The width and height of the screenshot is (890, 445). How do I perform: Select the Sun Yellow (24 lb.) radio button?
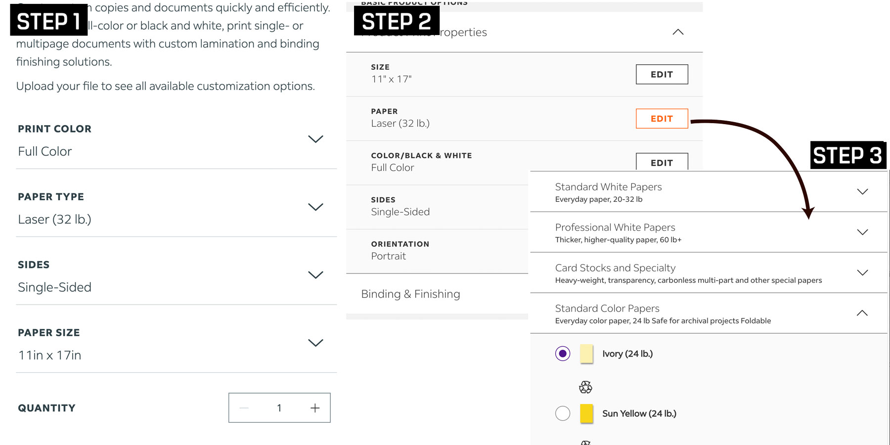pyautogui.click(x=563, y=413)
